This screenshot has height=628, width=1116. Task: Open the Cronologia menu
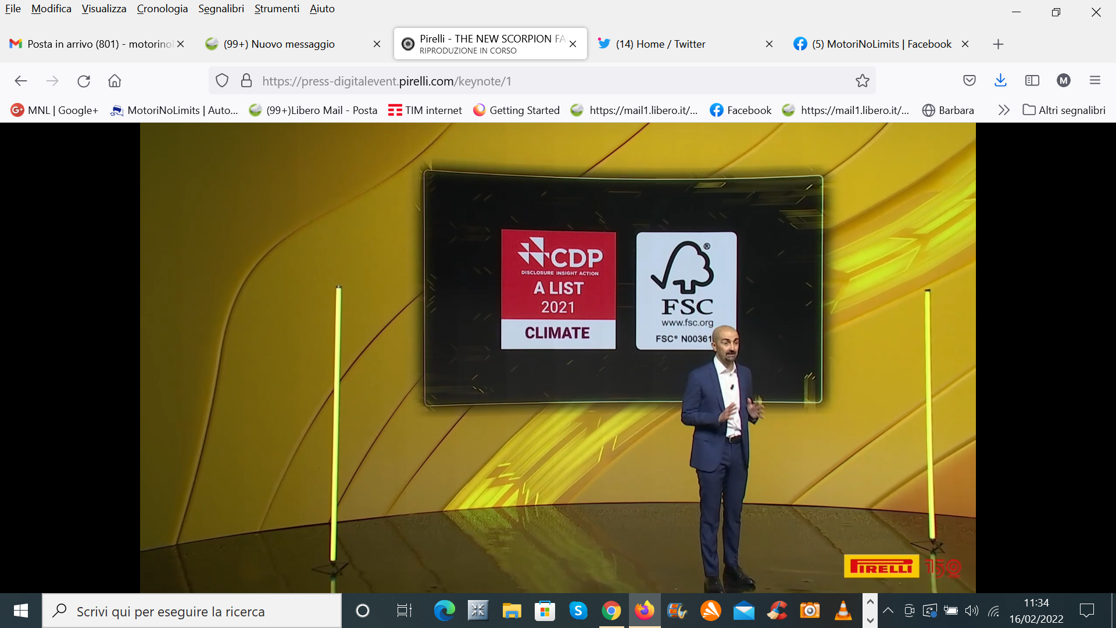coord(162,9)
